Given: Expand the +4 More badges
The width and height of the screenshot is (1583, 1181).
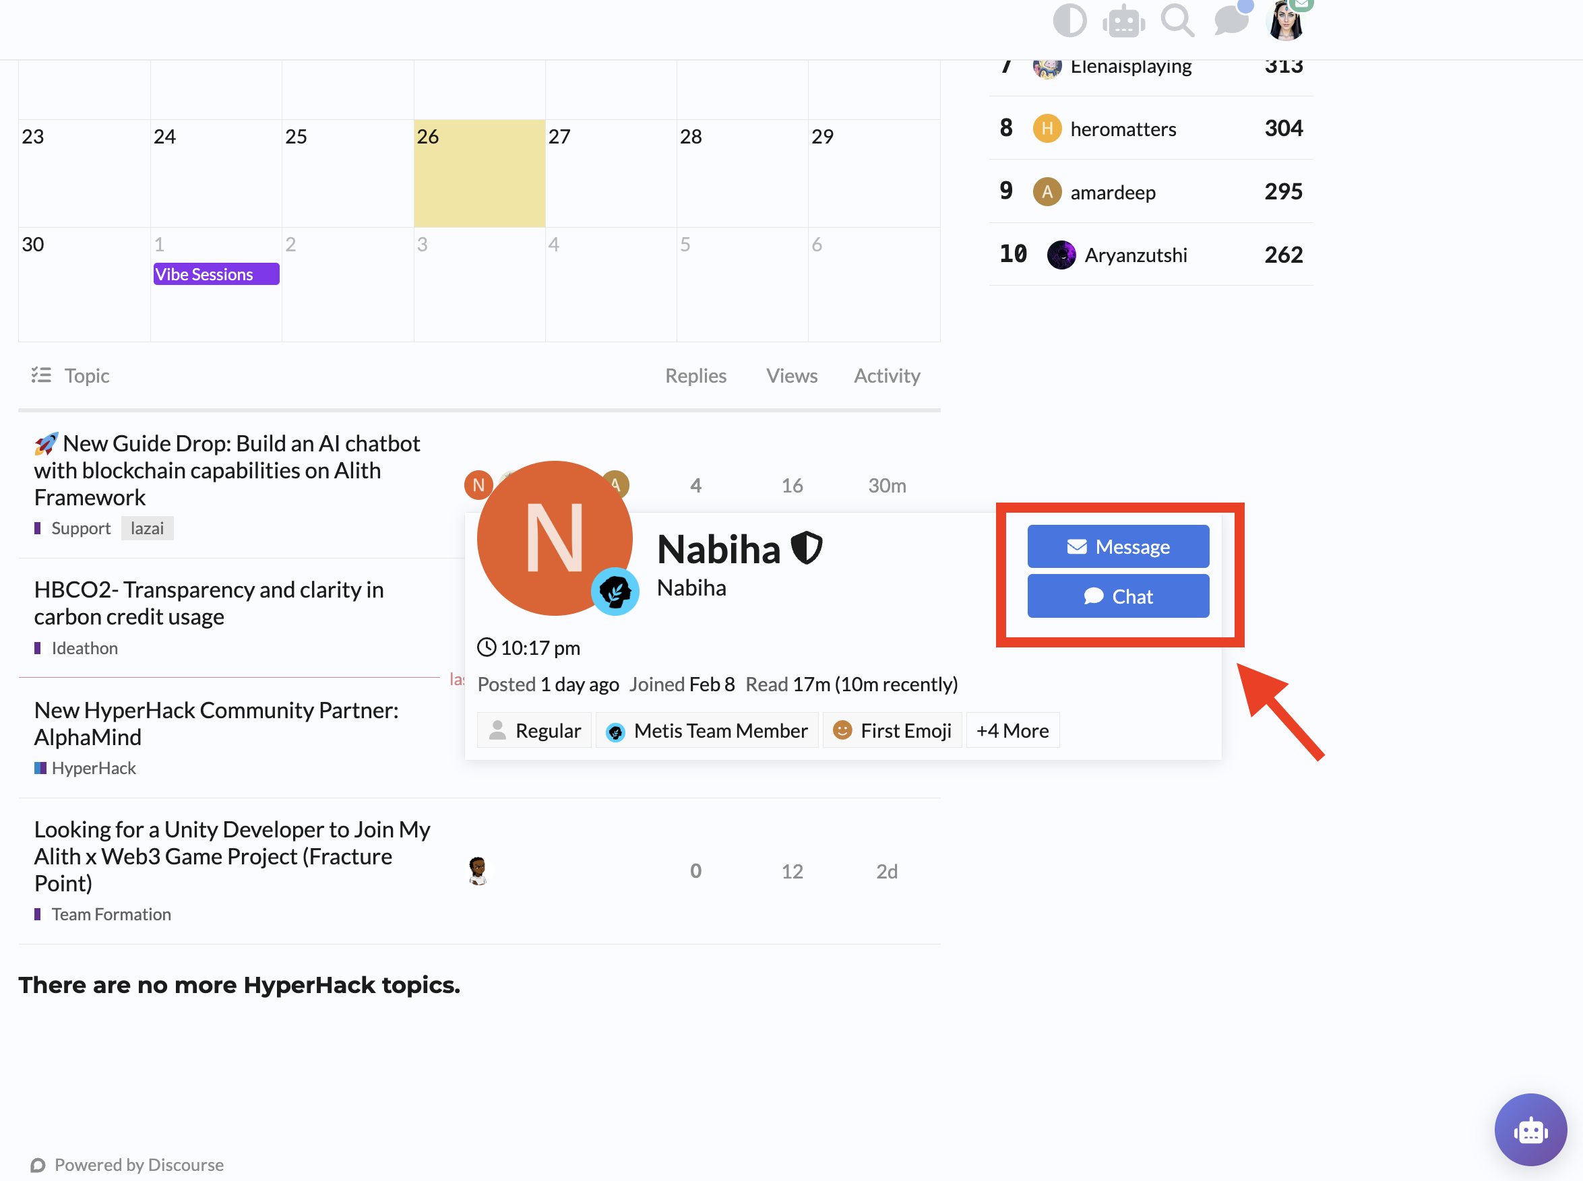Looking at the screenshot, I should pos(1012,730).
